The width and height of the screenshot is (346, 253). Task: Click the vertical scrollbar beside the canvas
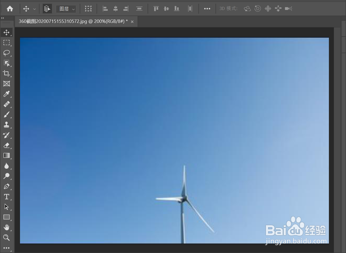(337, 140)
